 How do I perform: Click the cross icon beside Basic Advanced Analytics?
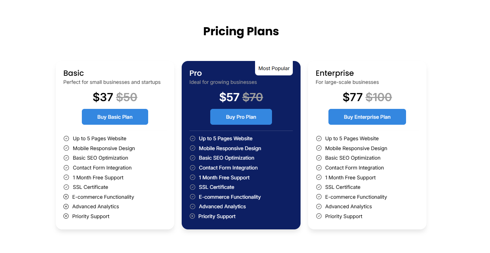[x=66, y=206]
